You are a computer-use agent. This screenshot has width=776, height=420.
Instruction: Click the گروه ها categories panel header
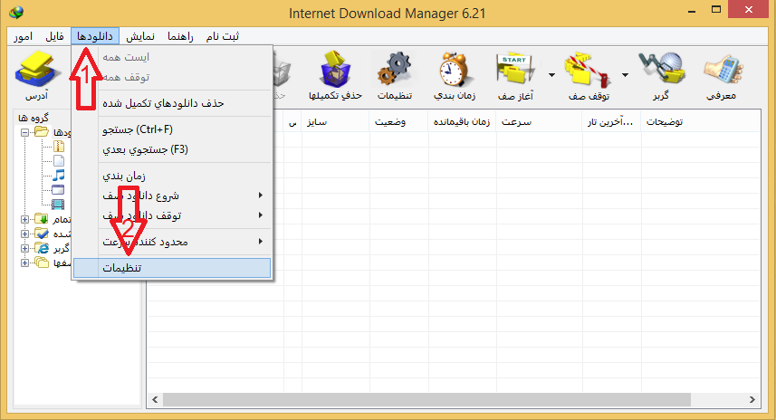tap(34, 118)
